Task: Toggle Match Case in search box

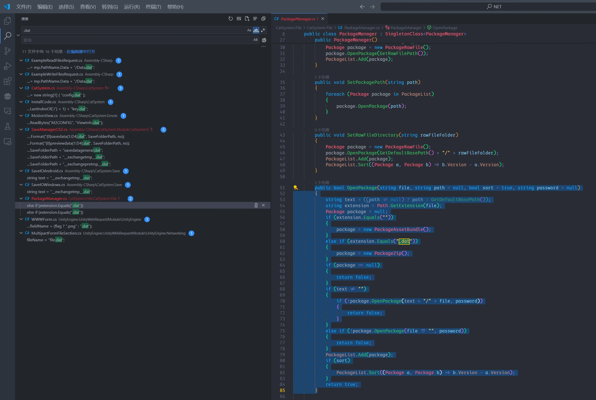Action: [249, 30]
